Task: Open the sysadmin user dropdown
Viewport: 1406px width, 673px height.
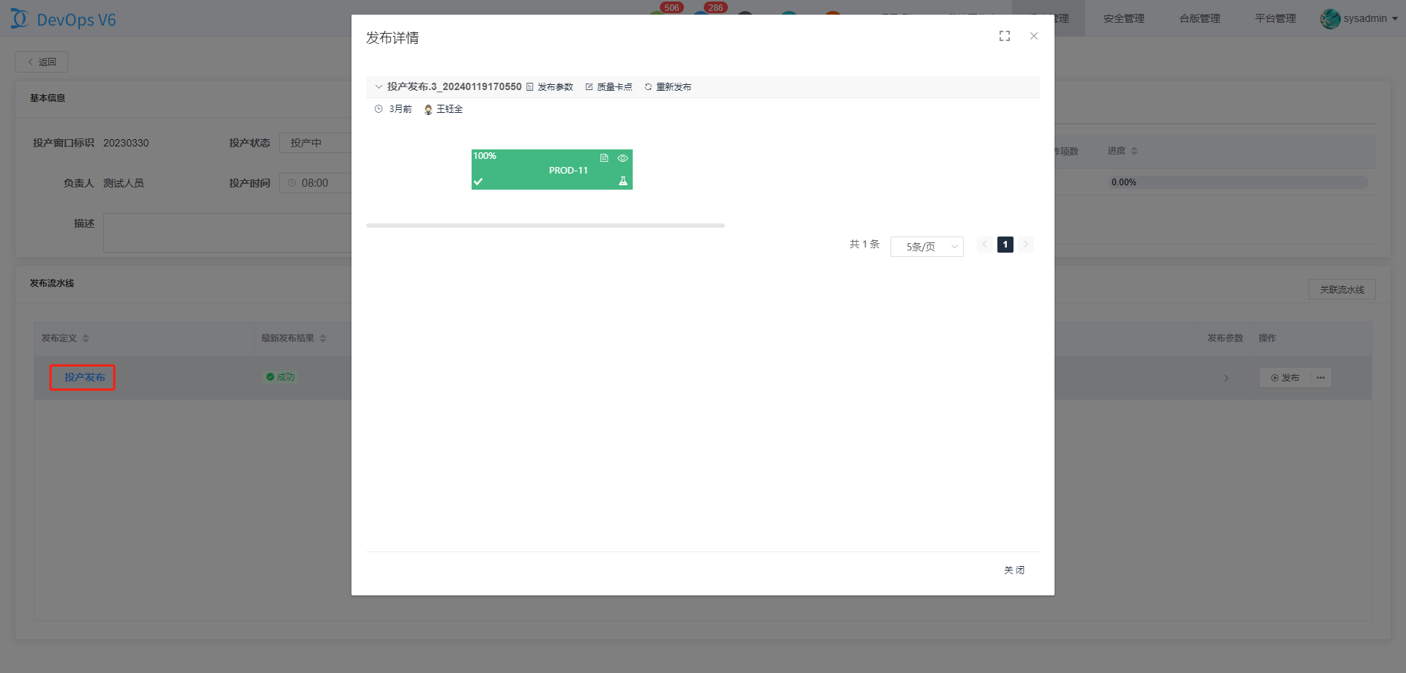Action: (1360, 18)
